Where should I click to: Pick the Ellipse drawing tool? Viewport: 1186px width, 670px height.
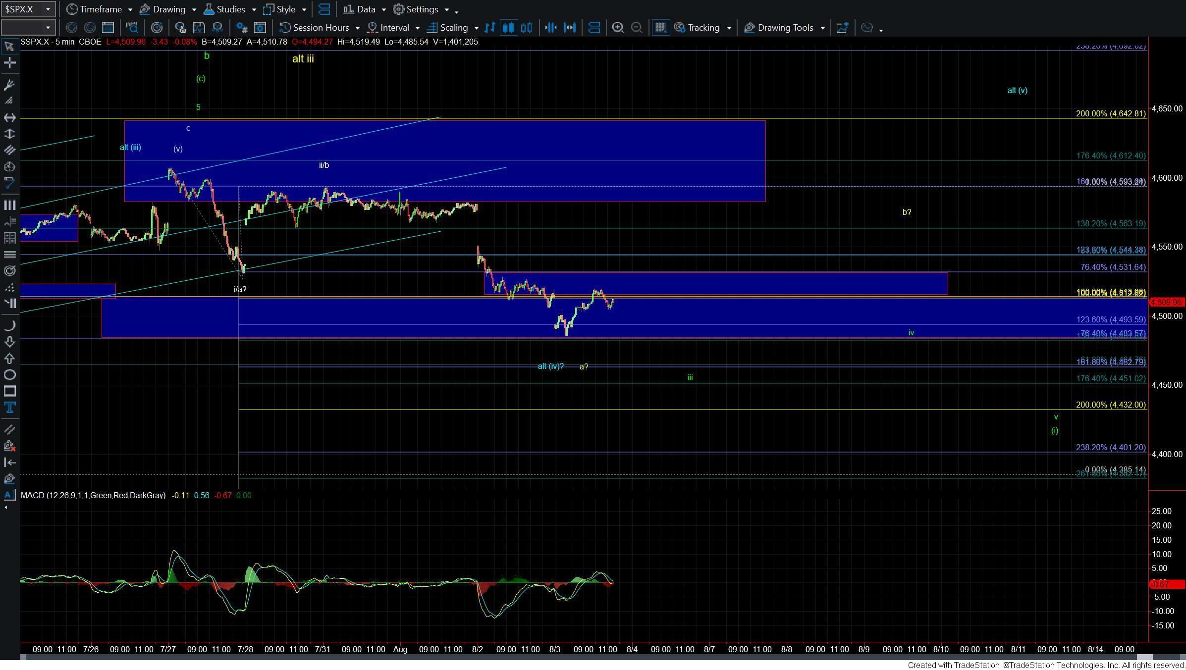[9, 375]
